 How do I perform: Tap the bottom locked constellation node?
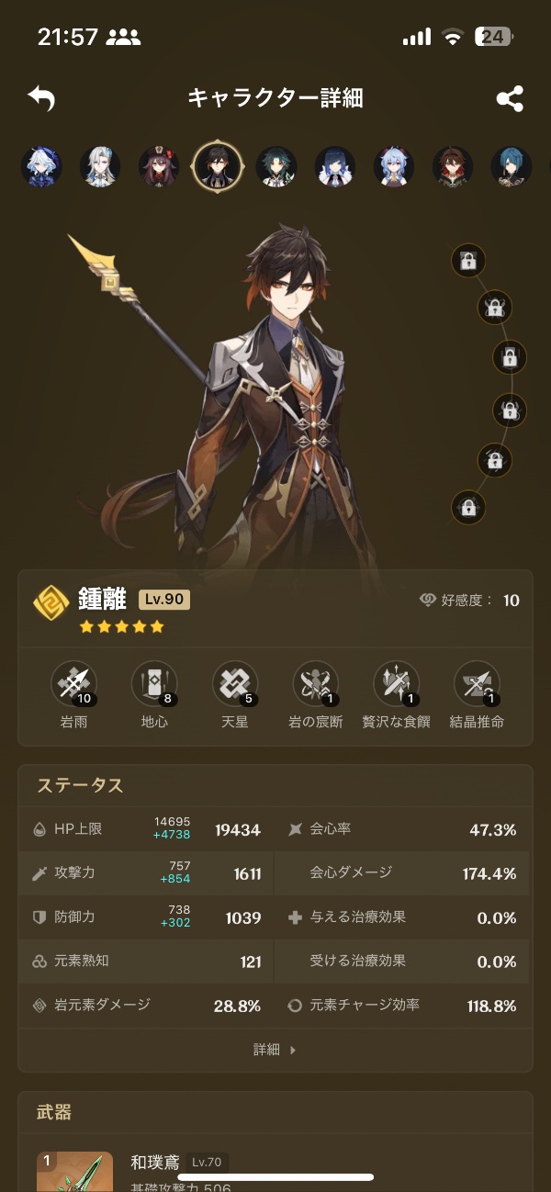pos(468,507)
